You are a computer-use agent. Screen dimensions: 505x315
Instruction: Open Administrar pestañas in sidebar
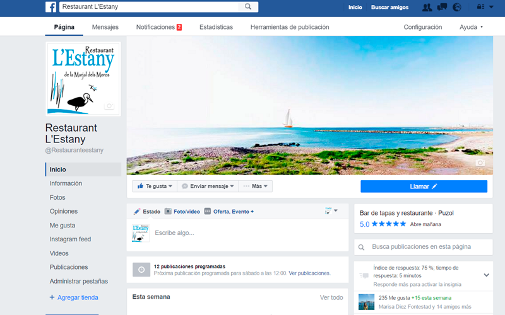tap(78, 281)
